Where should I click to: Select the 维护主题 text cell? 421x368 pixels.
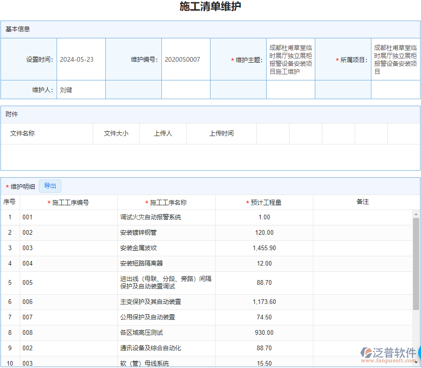[290, 59]
